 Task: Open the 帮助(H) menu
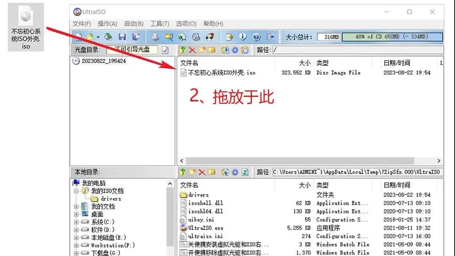point(213,24)
